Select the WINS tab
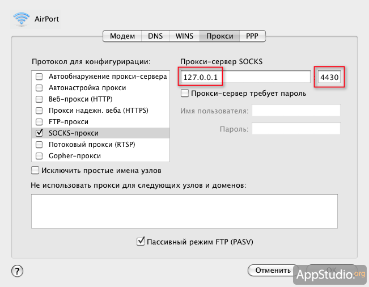 point(184,36)
